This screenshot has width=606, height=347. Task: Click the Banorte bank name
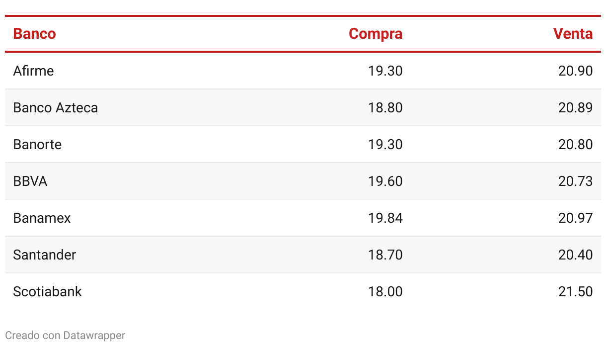point(37,145)
